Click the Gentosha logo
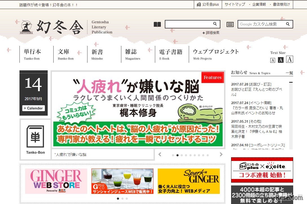The image size is (307, 204). click(x=52, y=27)
